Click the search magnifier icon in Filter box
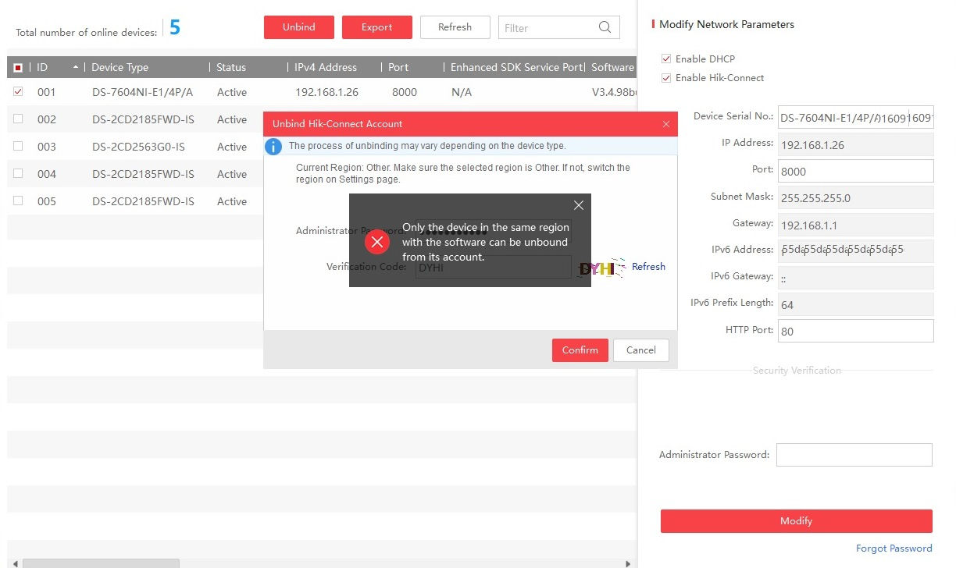956x568 pixels. point(605,27)
